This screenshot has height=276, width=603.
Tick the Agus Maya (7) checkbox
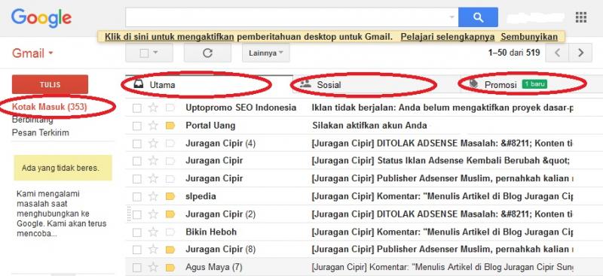pos(137,267)
